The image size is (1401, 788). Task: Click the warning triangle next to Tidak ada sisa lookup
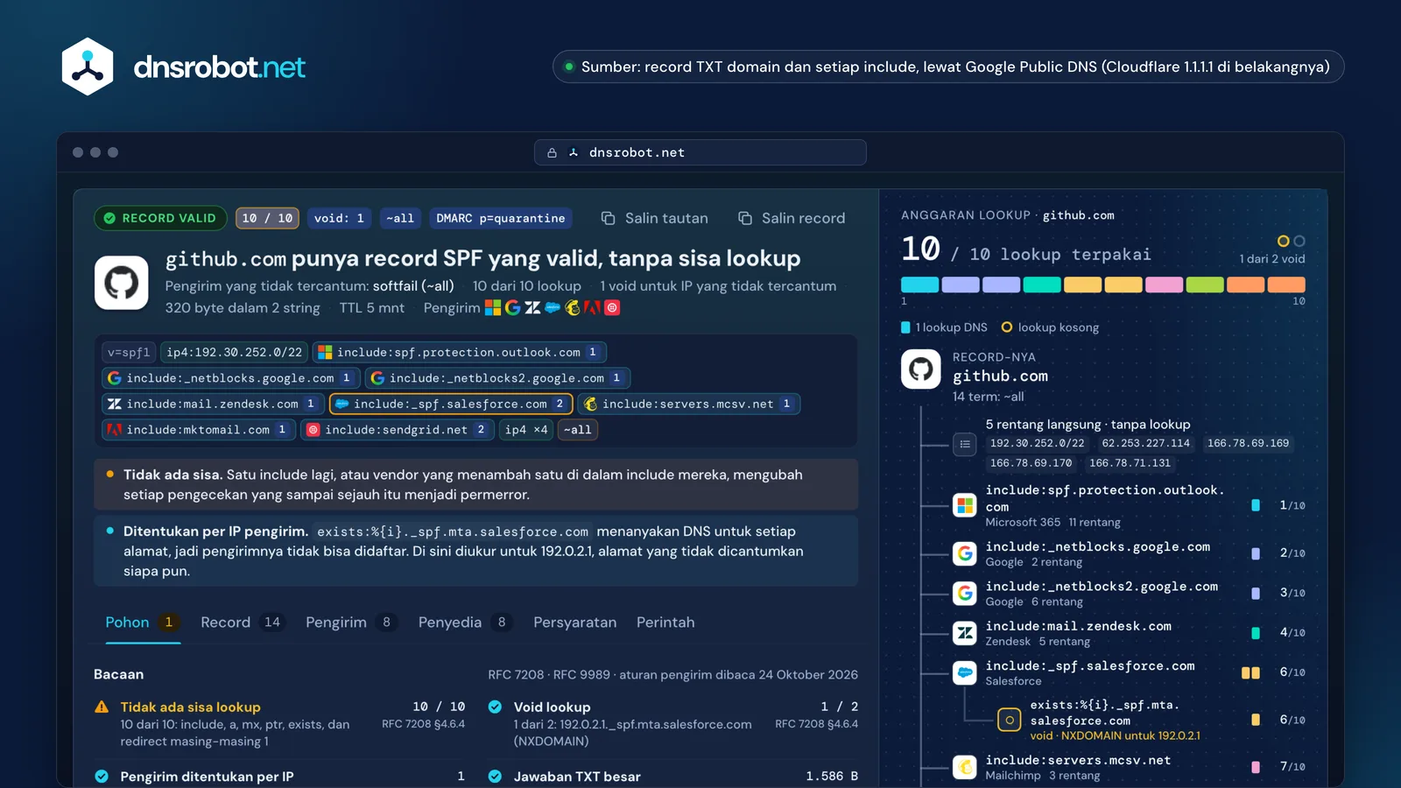point(102,707)
